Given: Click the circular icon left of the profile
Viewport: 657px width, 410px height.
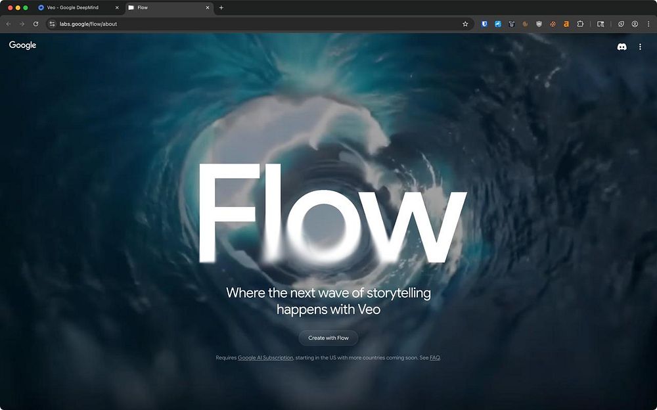Looking at the screenshot, I should [621, 24].
